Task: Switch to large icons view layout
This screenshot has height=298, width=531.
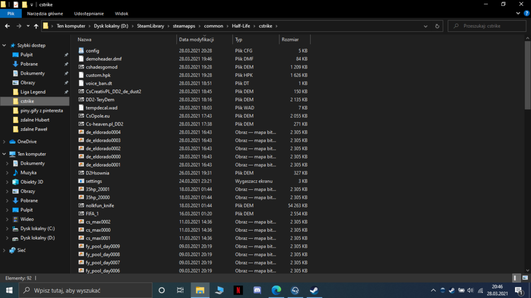Action: coord(525,278)
